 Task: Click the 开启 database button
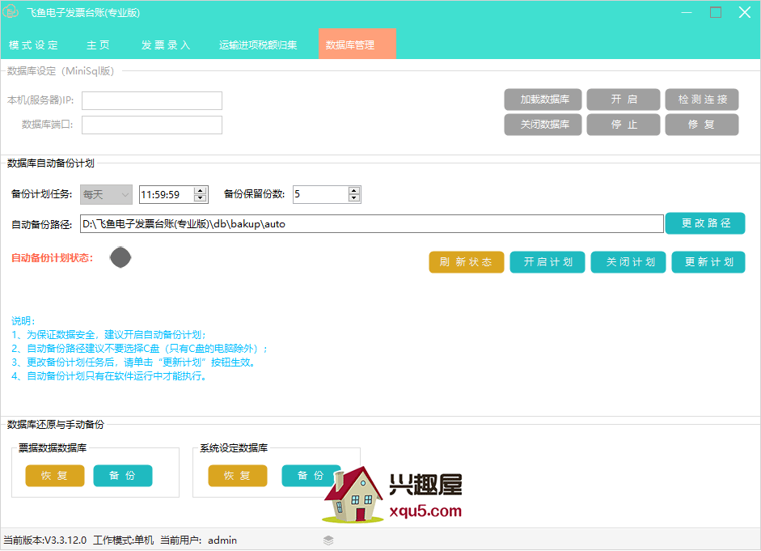pyautogui.click(x=624, y=100)
